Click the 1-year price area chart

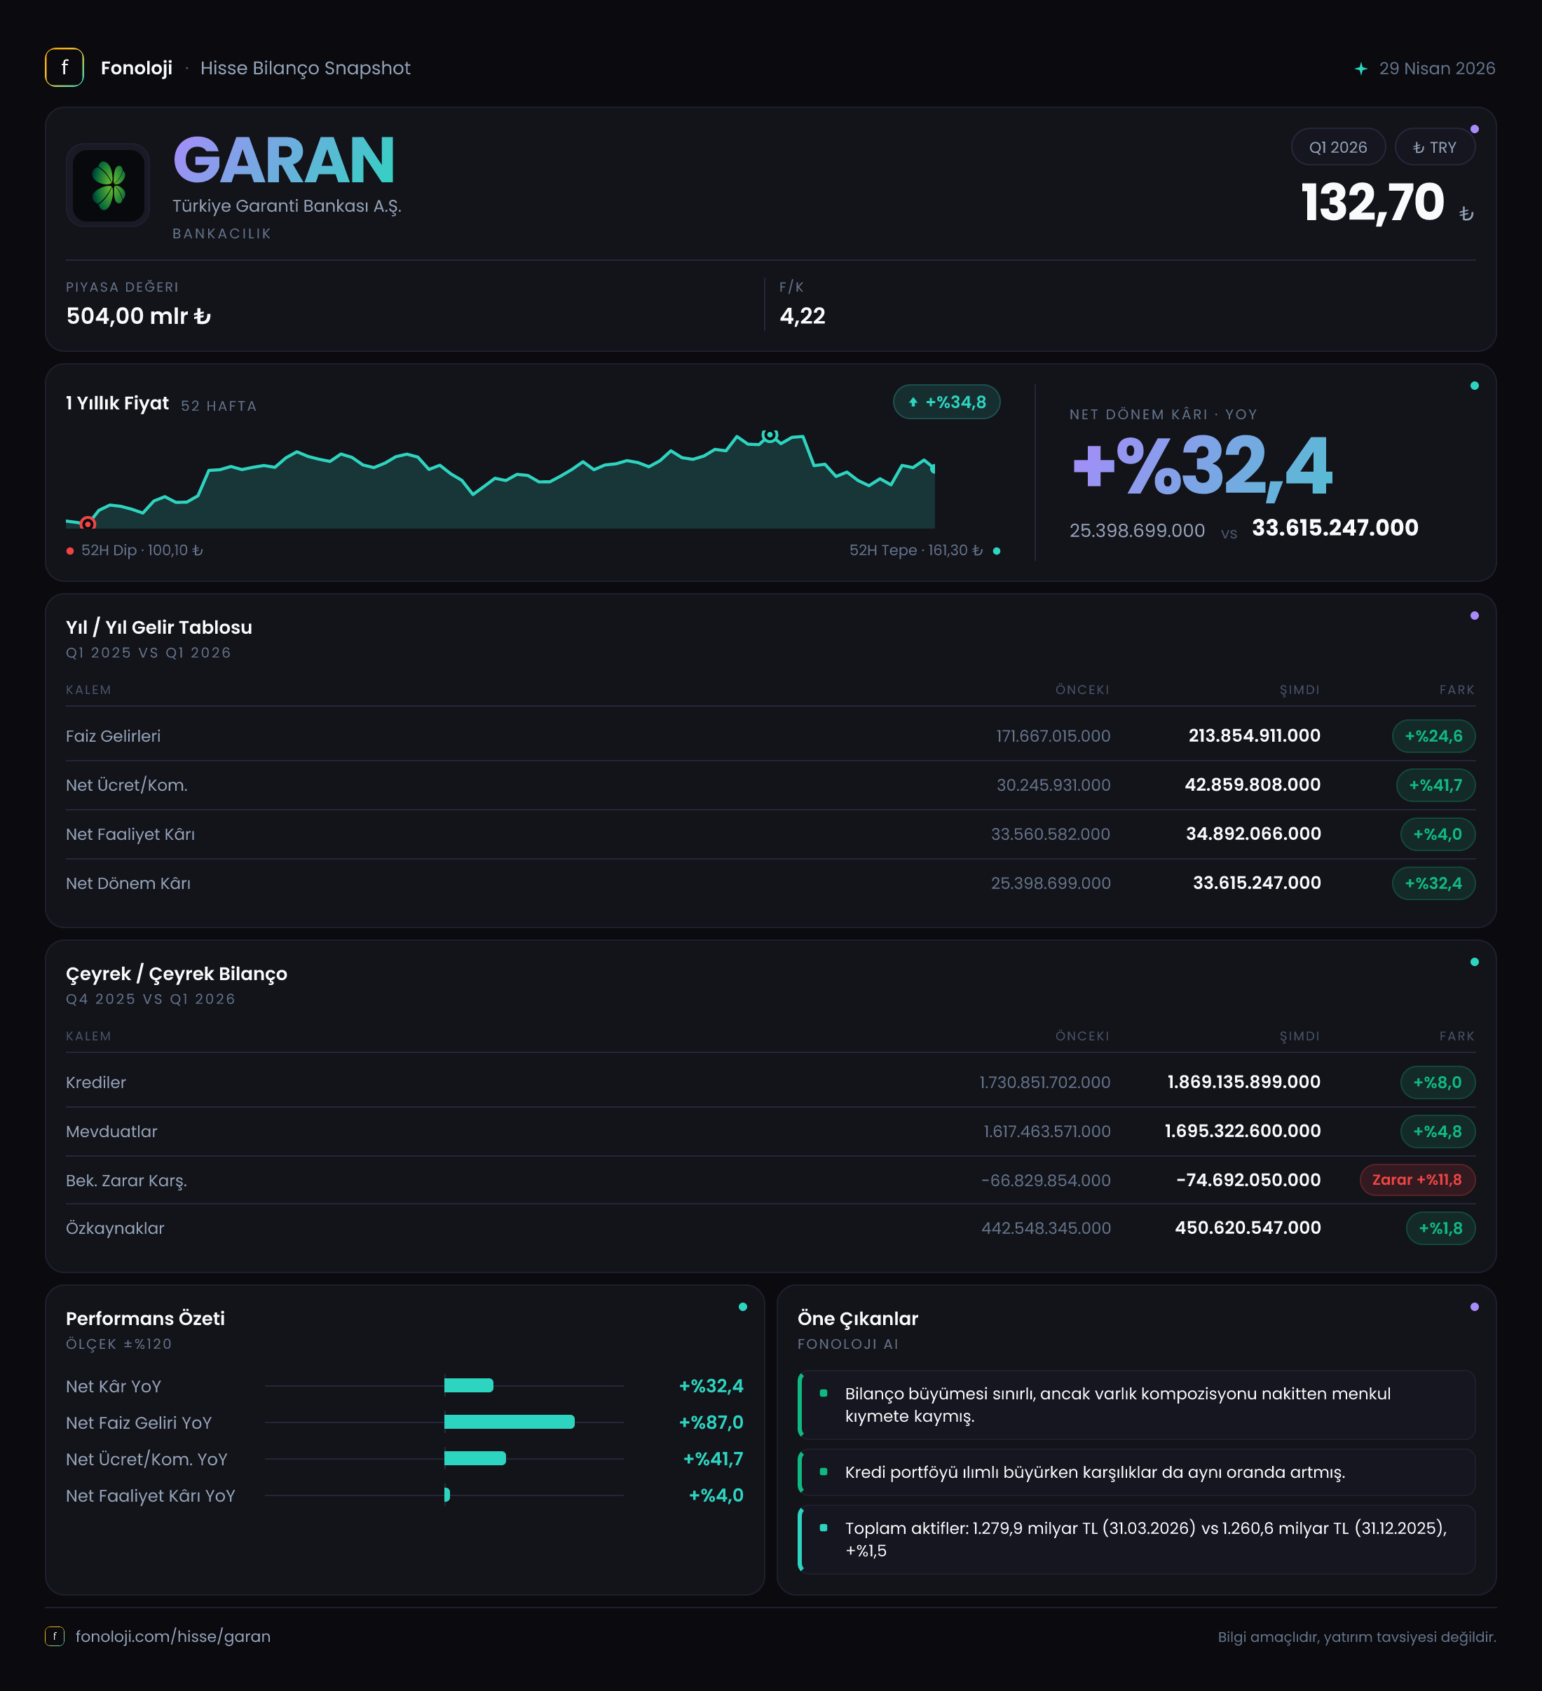pos(500,480)
